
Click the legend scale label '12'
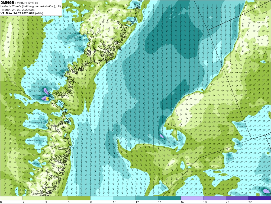pos(137,202)
